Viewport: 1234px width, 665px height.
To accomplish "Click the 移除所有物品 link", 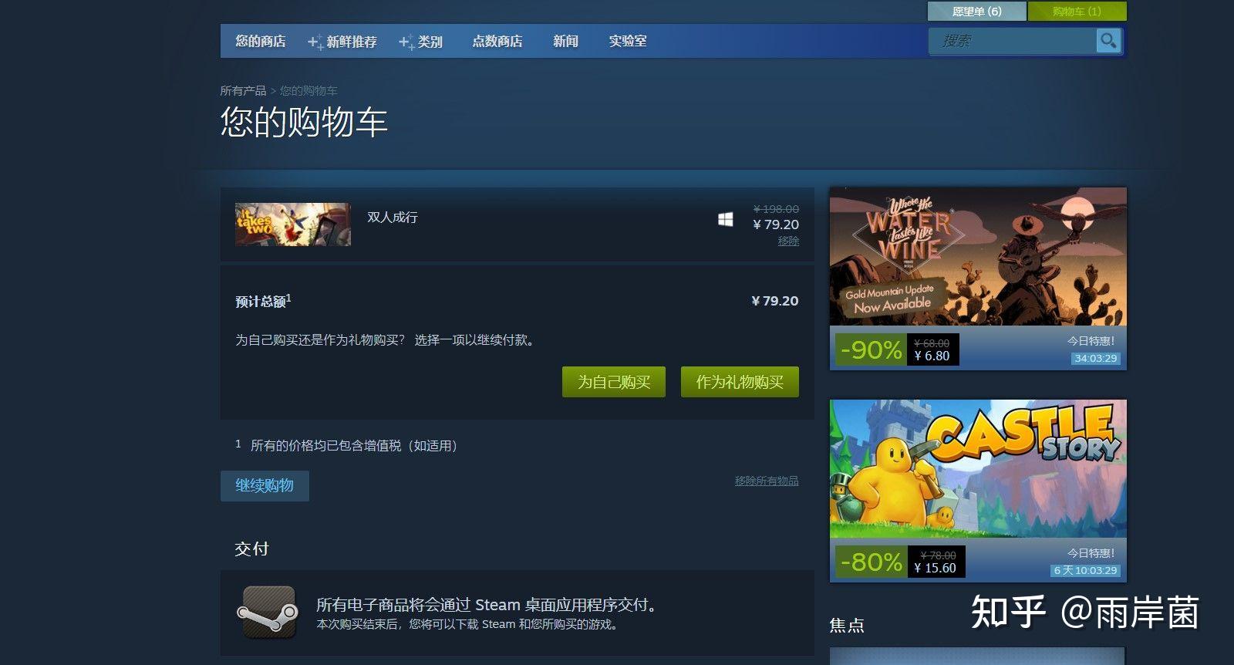I will click(x=767, y=481).
